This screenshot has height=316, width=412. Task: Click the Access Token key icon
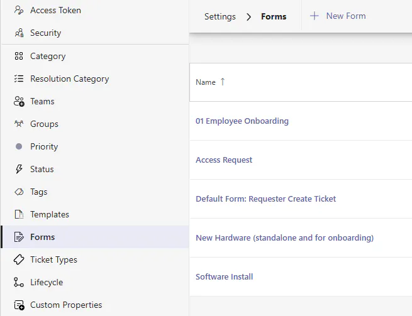click(19, 11)
